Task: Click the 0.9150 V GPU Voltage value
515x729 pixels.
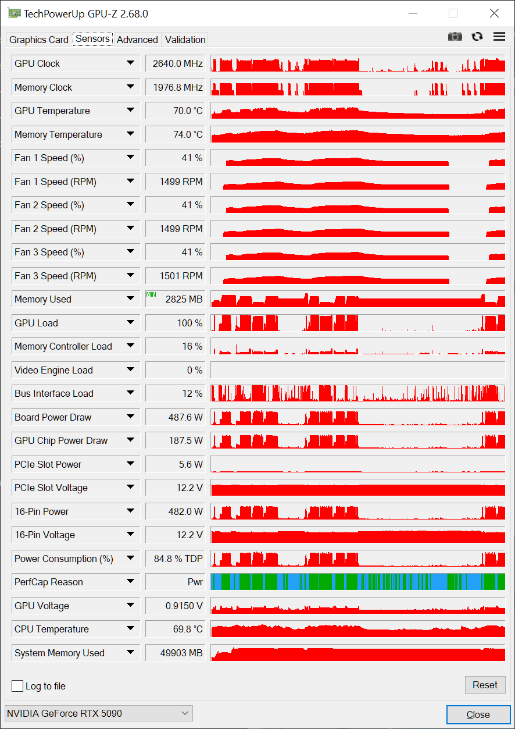Action: [176, 606]
